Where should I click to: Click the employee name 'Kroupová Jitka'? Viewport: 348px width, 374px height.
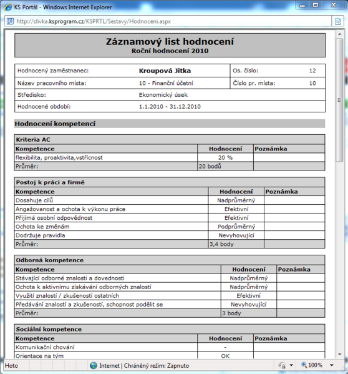(165, 71)
